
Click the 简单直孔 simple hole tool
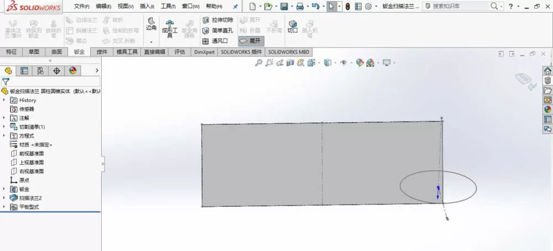[x=218, y=30]
